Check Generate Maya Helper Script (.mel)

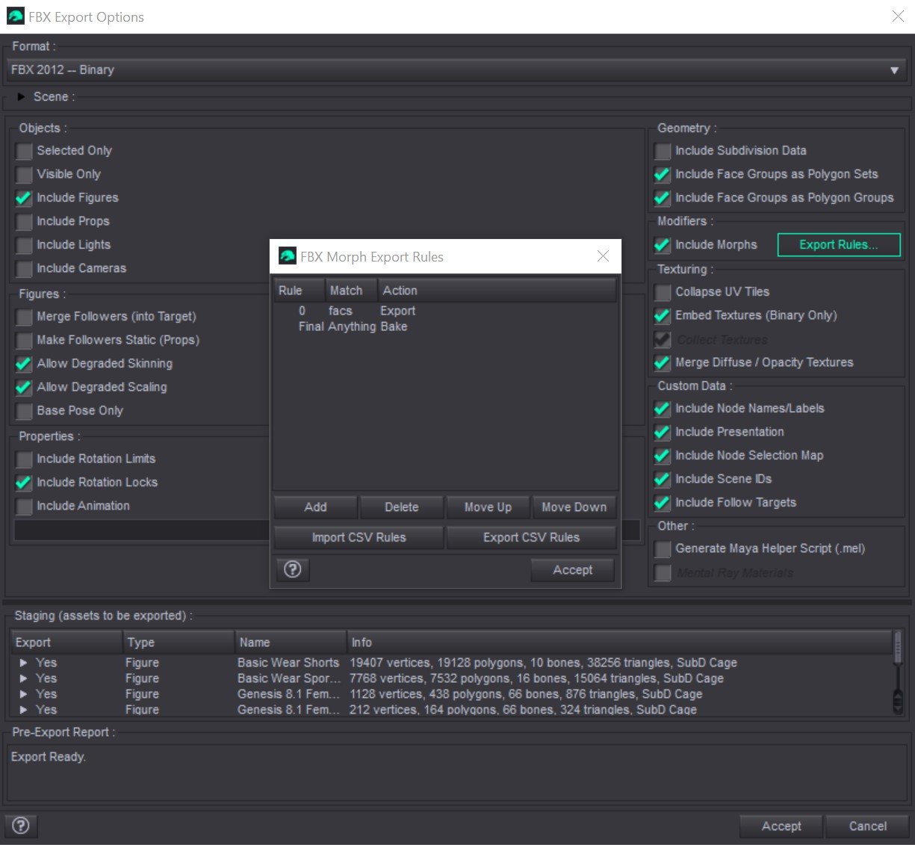pos(663,549)
